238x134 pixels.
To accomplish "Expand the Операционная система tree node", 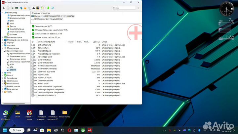I will coord(2,40).
